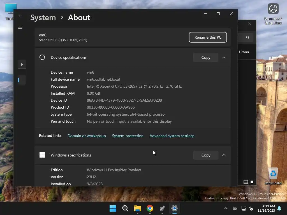Click the Product ID value 00330-80000-00000-AA965
This screenshot has width=287, height=215.
pyautogui.click(x=111, y=107)
